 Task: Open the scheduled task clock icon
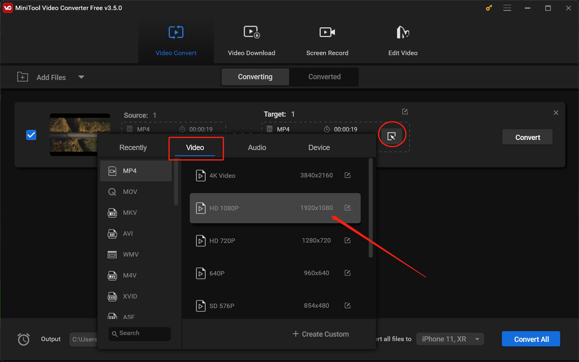click(x=23, y=339)
